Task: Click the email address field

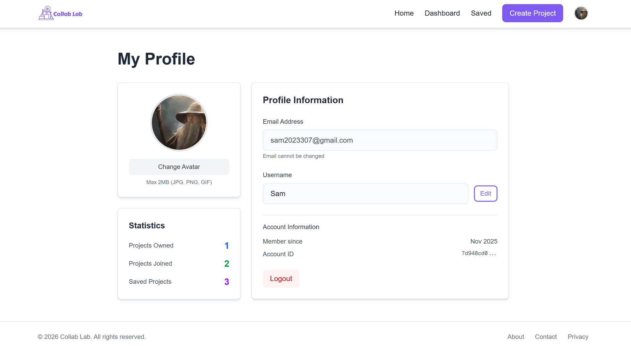Action: tap(380, 140)
